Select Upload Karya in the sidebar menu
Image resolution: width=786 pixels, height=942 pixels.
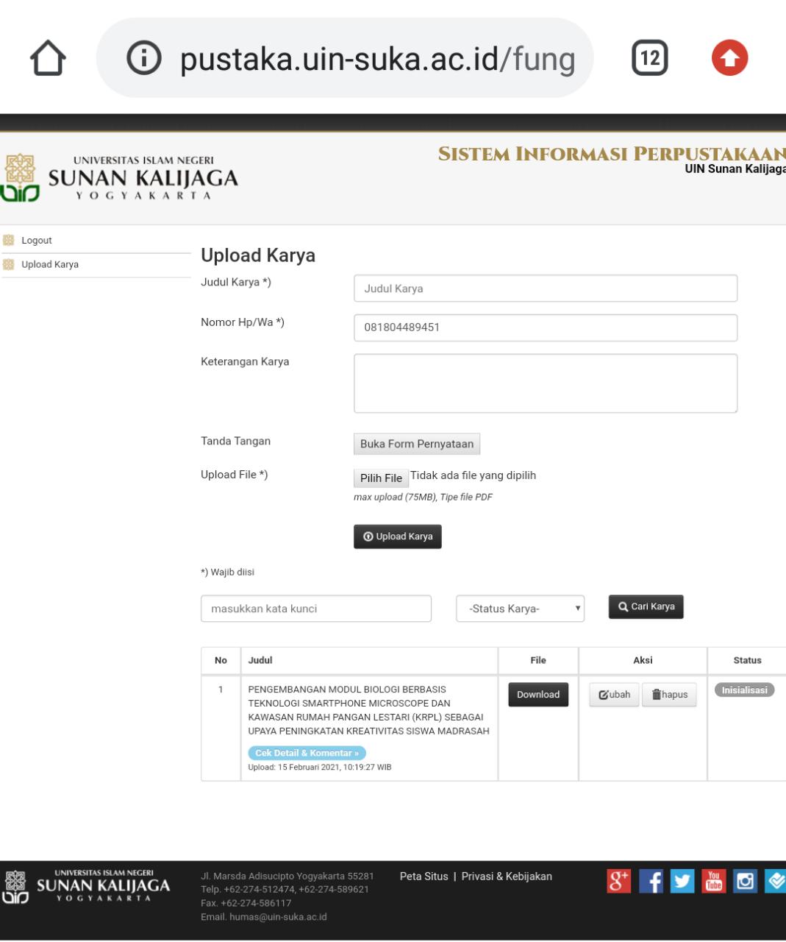point(49,265)
